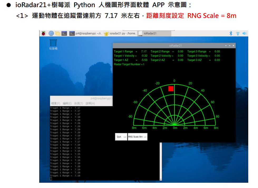The width and height of the screenshot is (258, 188).
Task: Select the ioRadar21 taskbar entry
Action: pos(154,33)
